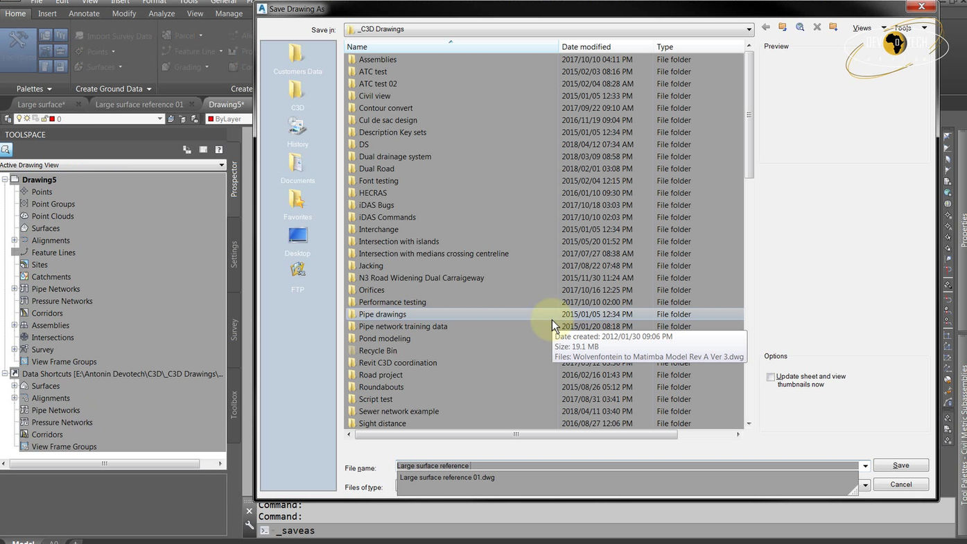This screenshot has height=544, width=967.
Task: Click the Cancel button
Action: coord(900,484)
